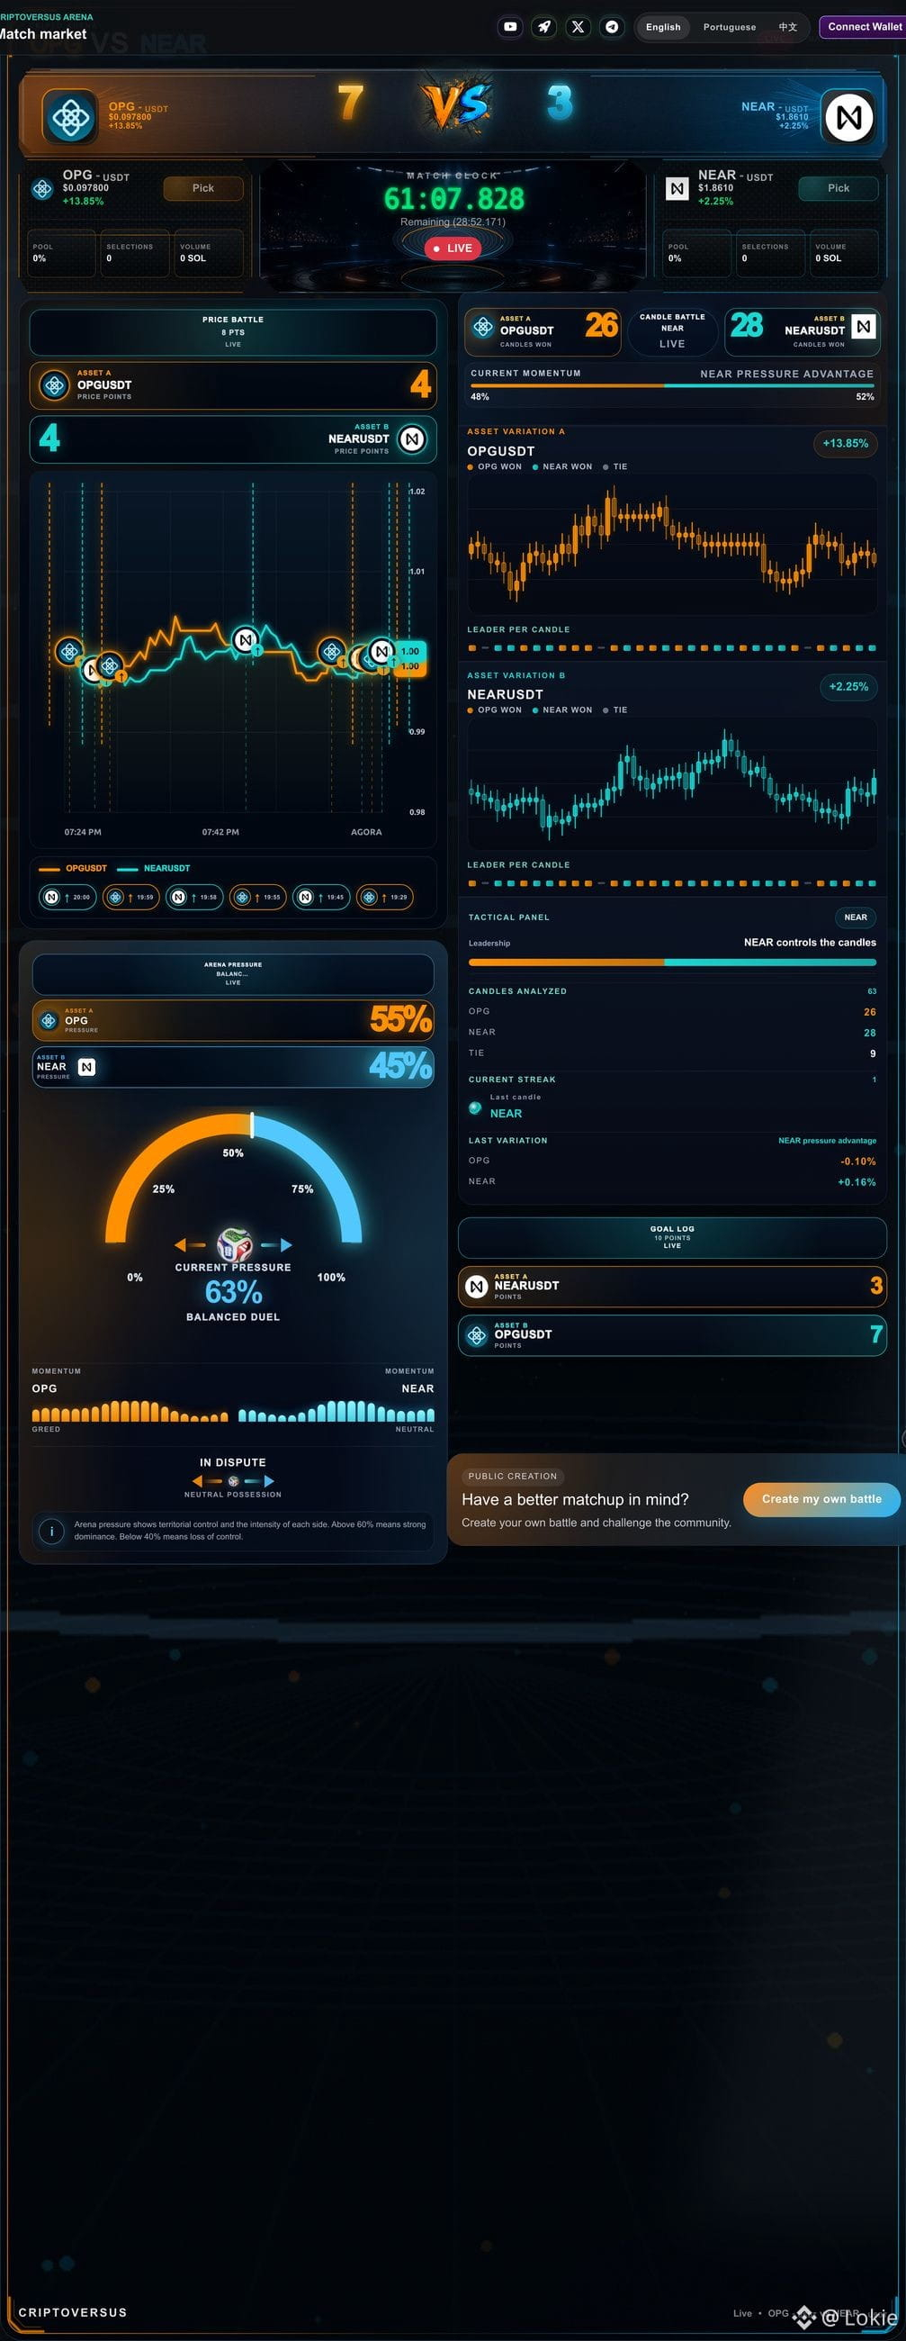Switch language to English
906x2341 pixels.
click(663, 27)
